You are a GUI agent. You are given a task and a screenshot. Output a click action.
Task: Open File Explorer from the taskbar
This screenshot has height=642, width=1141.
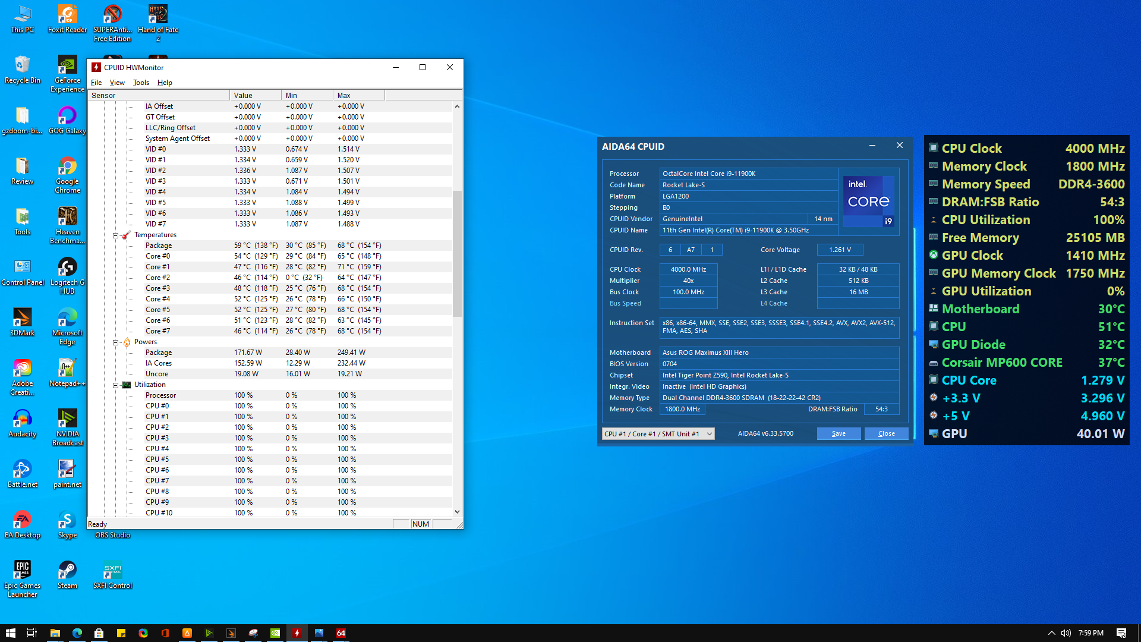pos(55,633)
